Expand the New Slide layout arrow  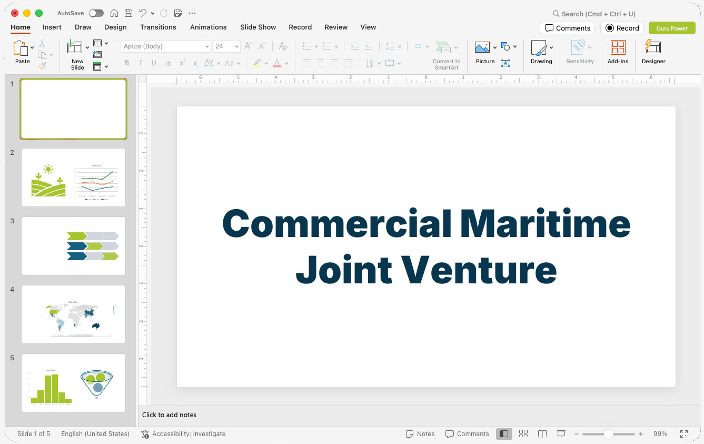(x=87, y=47)
